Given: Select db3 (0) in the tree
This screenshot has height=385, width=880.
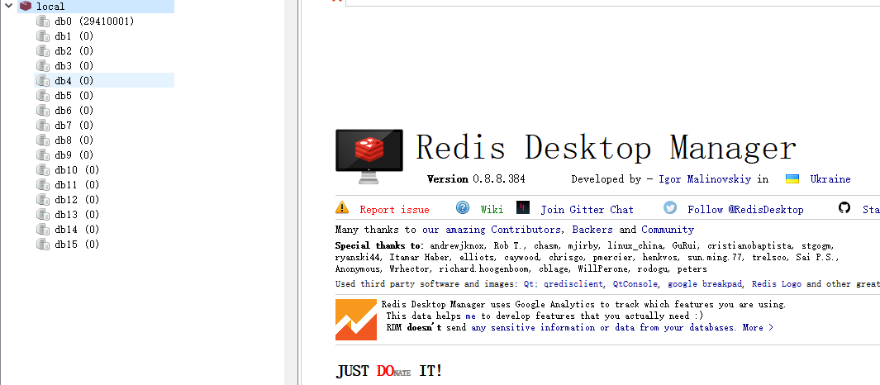Looking at the screenshot, I should 74,65.
